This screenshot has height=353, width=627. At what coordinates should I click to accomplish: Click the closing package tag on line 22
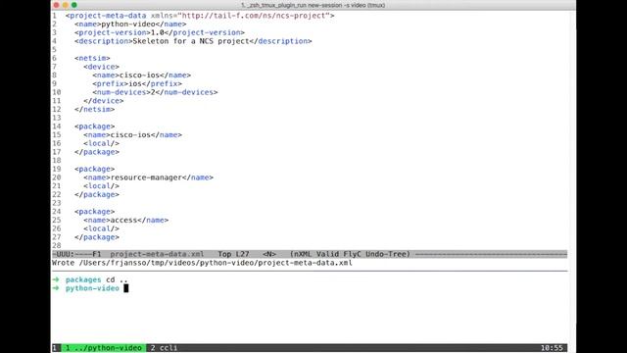[97, 194]
